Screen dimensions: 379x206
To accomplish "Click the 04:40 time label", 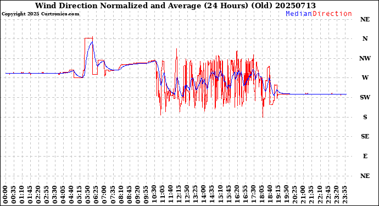I will 71,194.
